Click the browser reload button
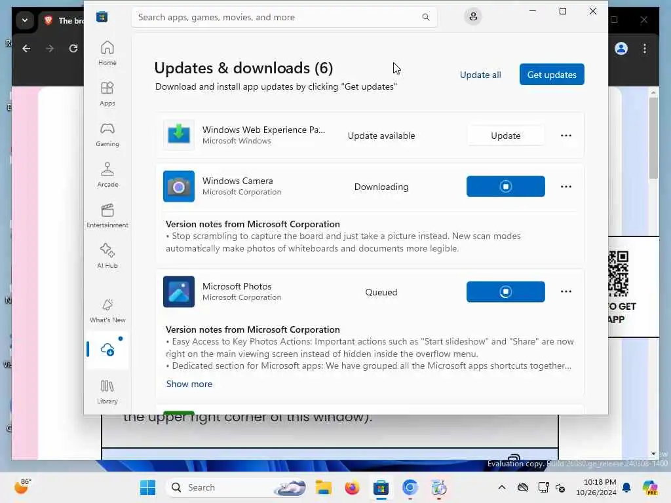The image size is (671, 503). coord(73,48)
